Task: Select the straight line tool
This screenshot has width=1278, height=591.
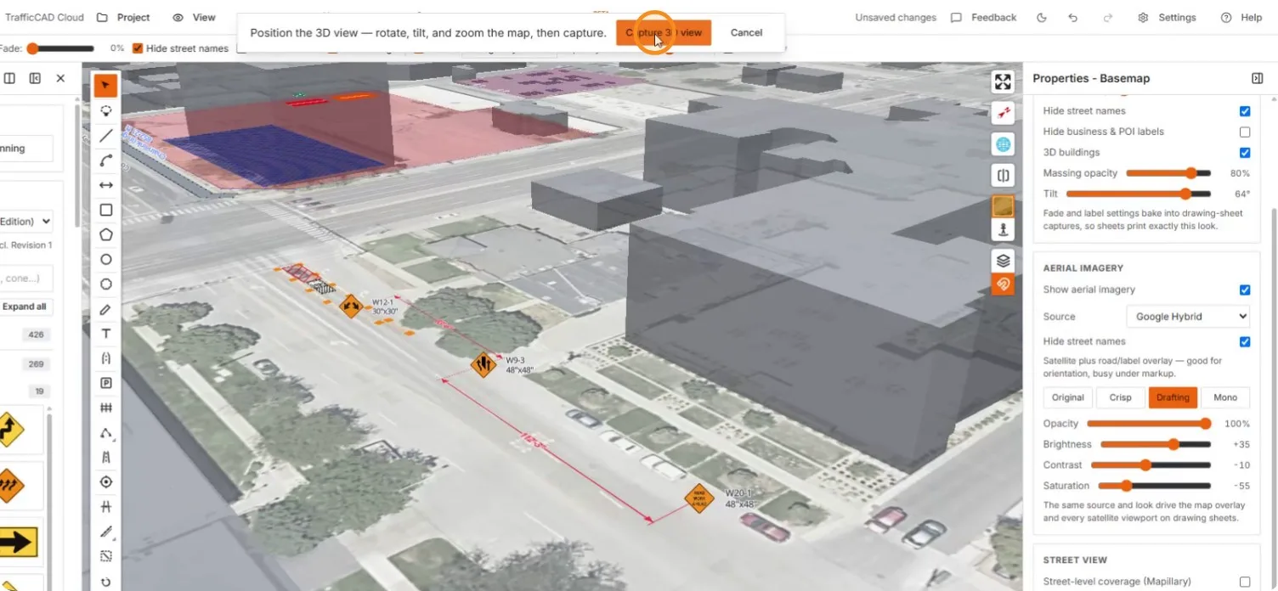Action: tap(106, 135)
